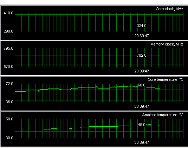Click the 324.0 core clock value

tap(142, 26)
